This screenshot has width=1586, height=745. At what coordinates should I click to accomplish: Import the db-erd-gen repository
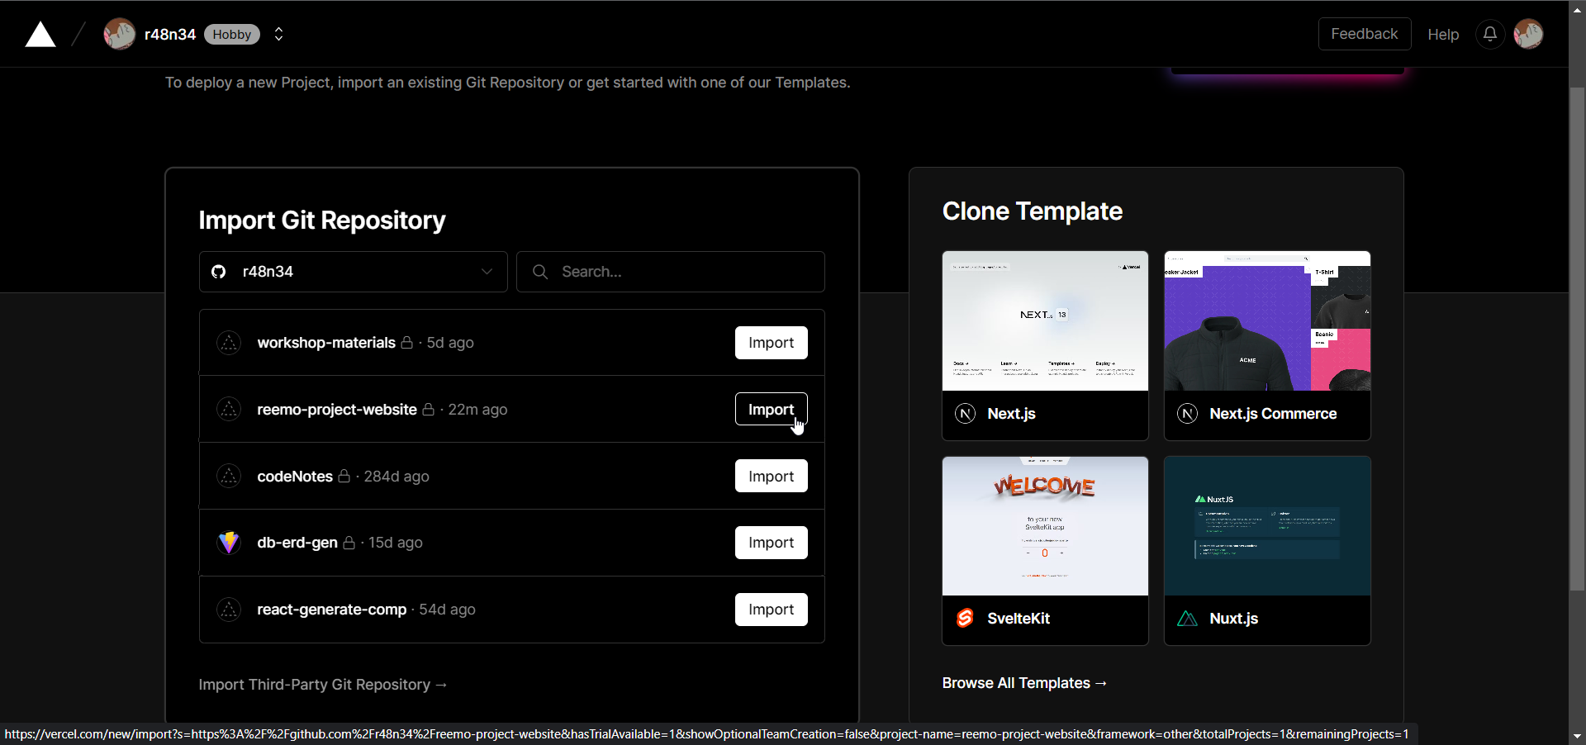[x=772, y=543]
